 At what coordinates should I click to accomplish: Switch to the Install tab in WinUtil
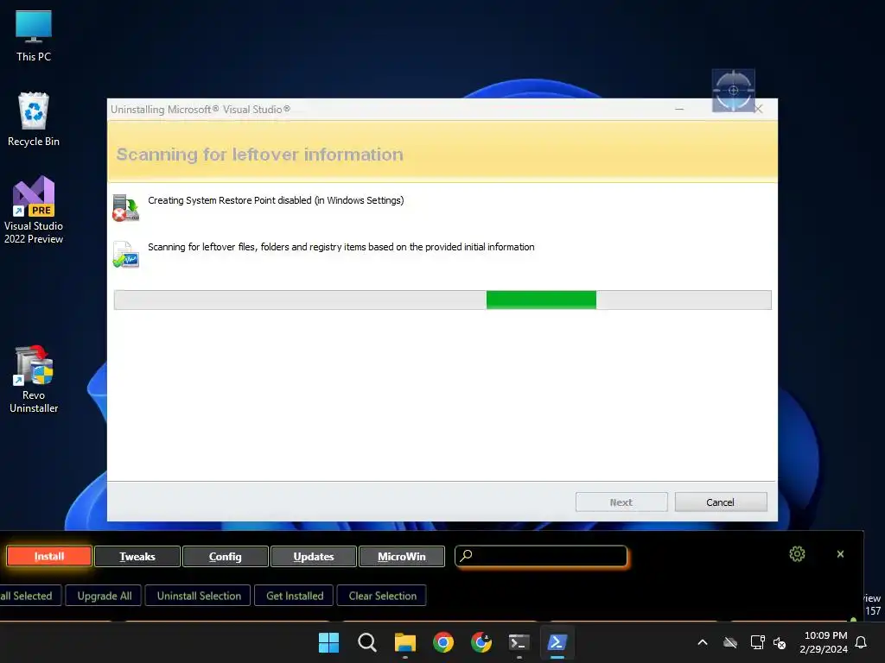click(49, 557)
